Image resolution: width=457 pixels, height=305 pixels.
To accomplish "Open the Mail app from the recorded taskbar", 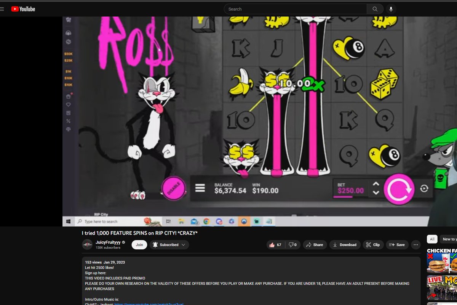I will (x=194, y=222).
